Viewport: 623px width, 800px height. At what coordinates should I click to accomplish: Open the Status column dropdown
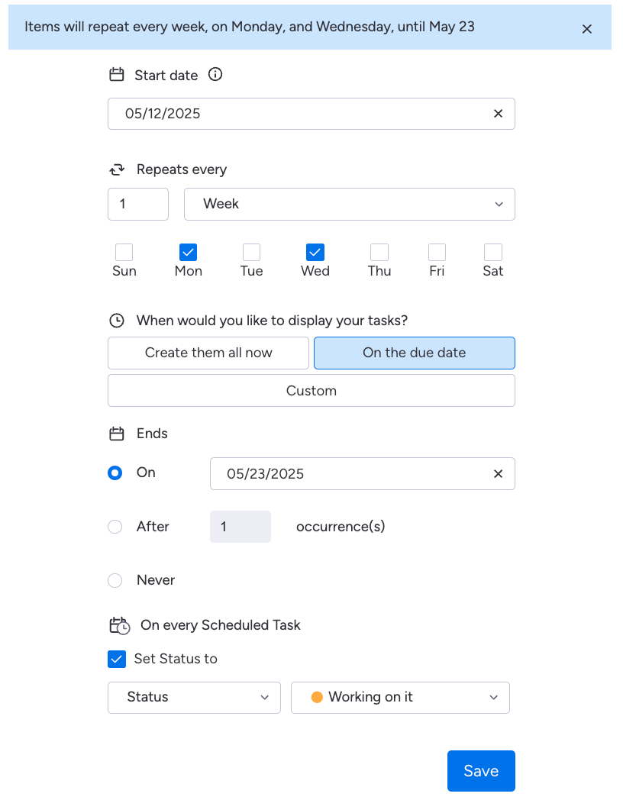pyautogui.click(x=193, y=697)
